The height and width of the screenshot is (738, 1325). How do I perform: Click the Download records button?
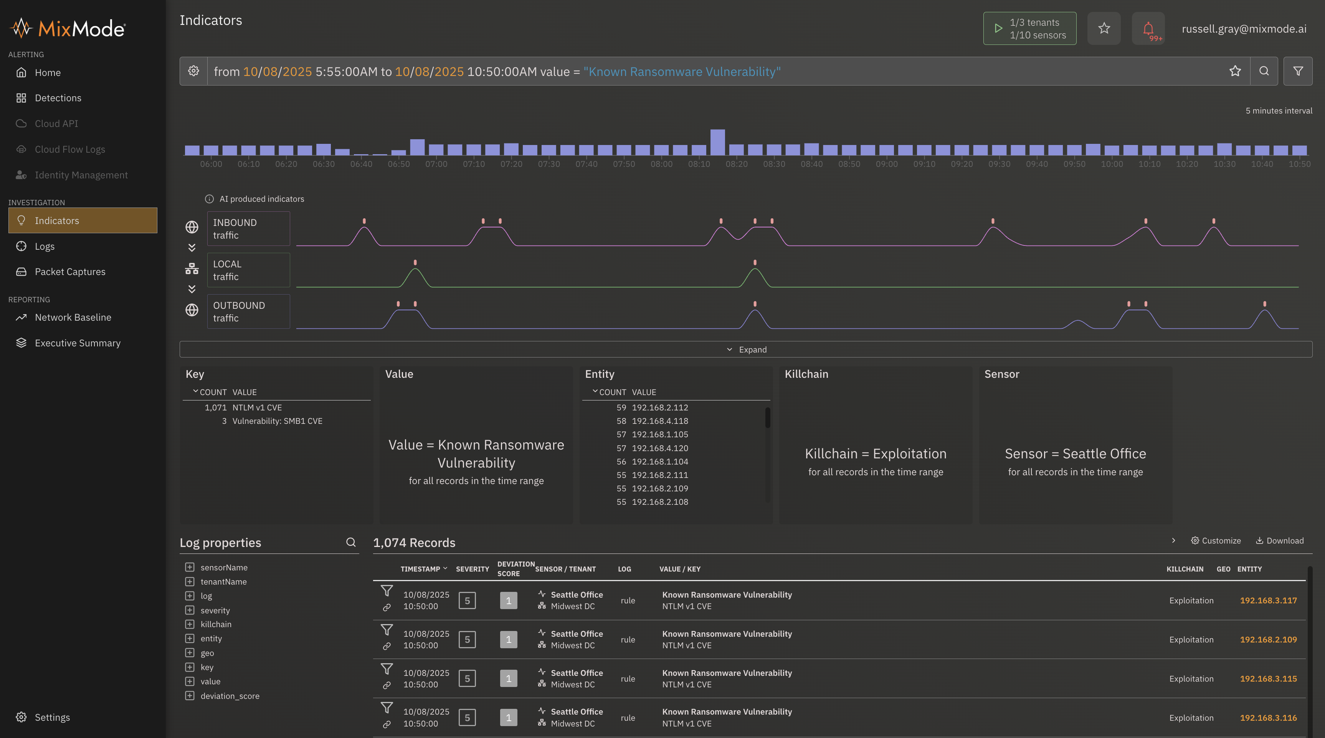(1280, 541)
